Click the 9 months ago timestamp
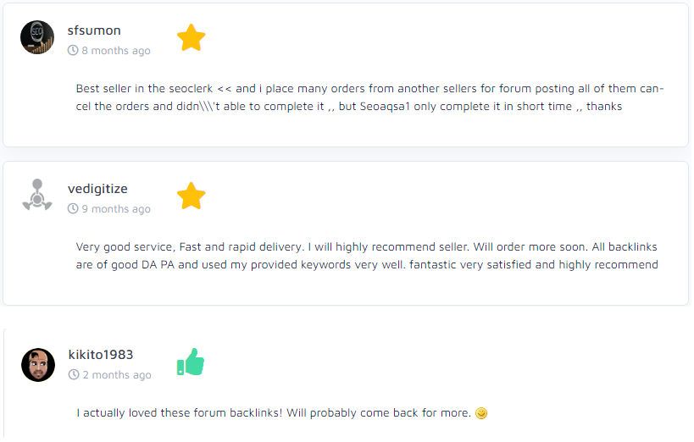The width and height of the screenshot is (694, 442). [x=116, y=209]
